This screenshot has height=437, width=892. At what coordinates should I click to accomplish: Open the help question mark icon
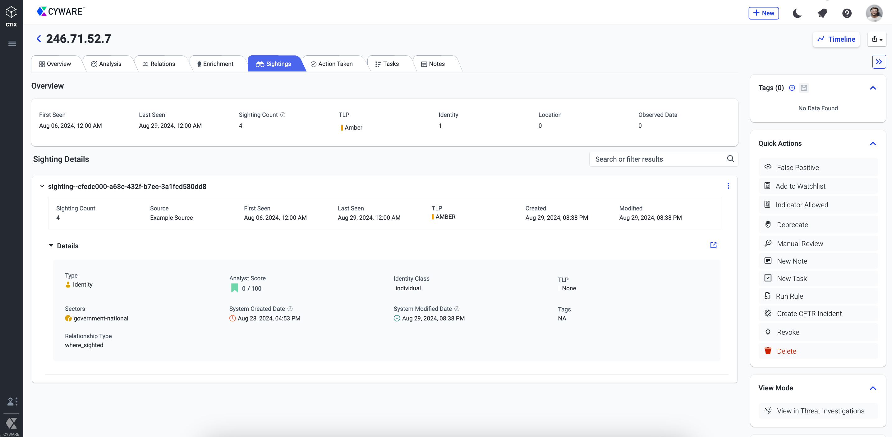tap(847, 13)
